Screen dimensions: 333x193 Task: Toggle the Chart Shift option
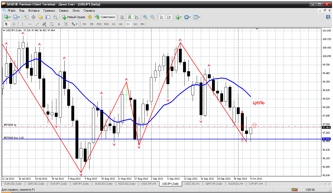[169, 17]
